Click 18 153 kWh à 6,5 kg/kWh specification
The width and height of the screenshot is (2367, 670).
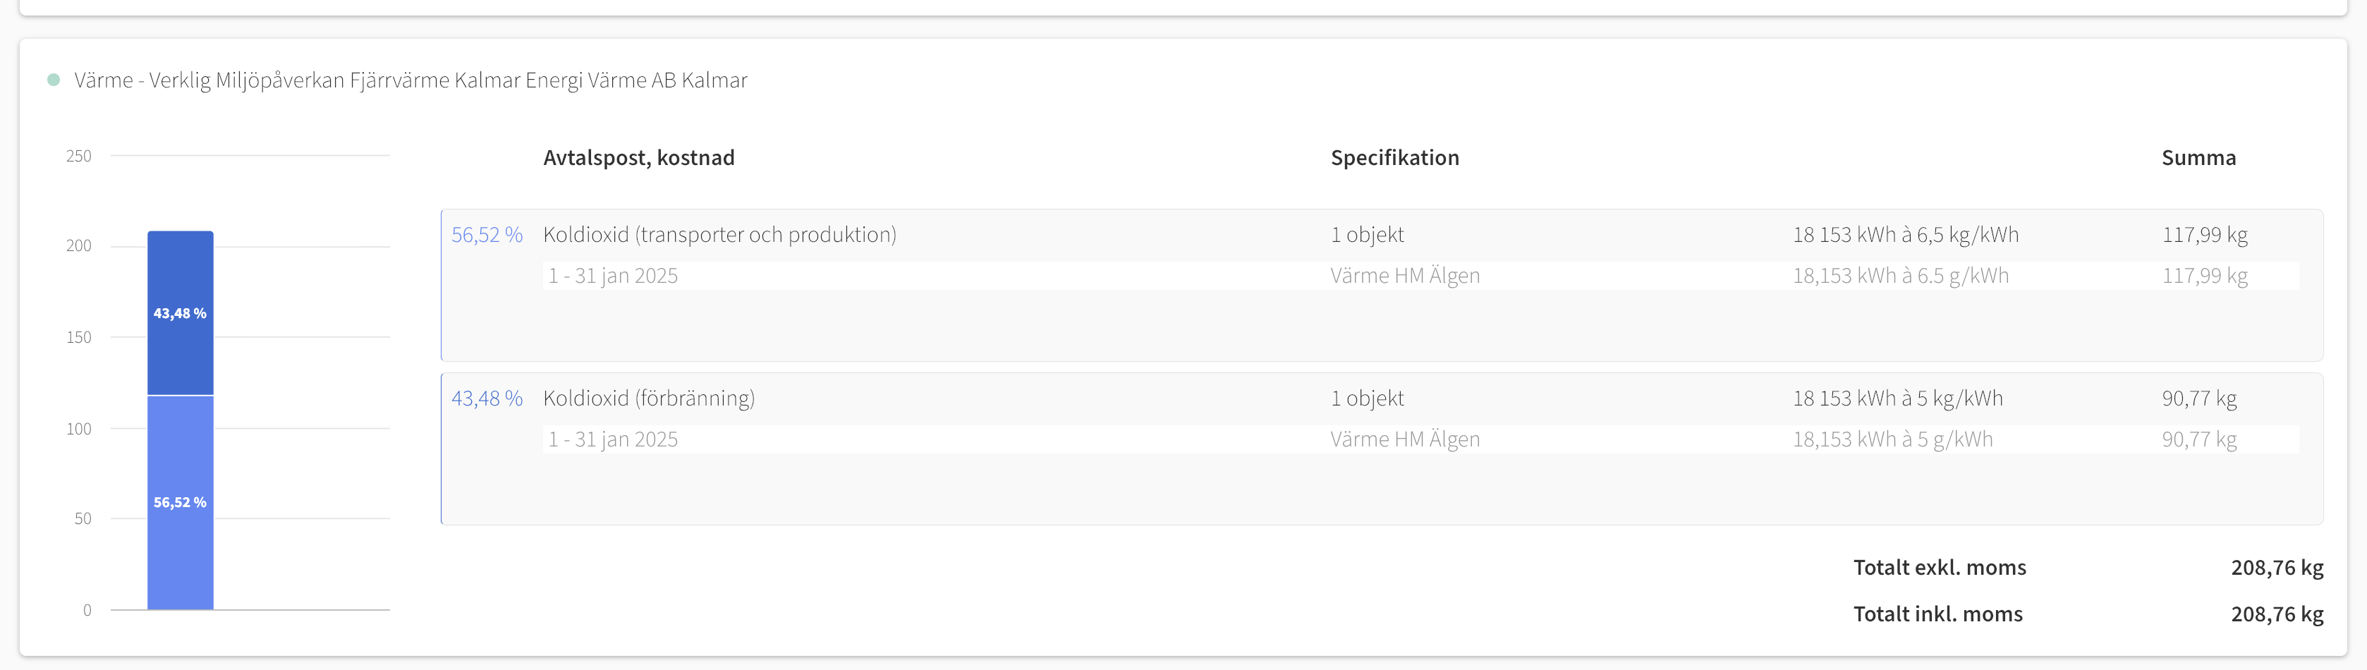1906,236
